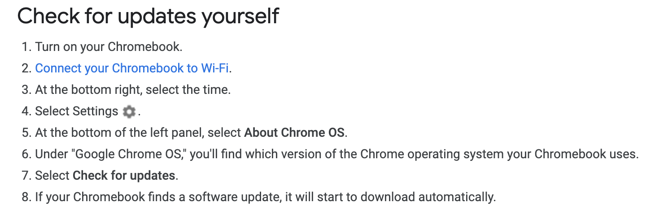Viewport: 655px width, 211px height.
Task: Click the quoted Google Chrome OS phrase
Action: tap(131, 154)
